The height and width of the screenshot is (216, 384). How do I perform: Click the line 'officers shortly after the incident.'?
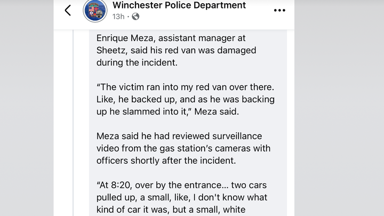click(166, 161)
